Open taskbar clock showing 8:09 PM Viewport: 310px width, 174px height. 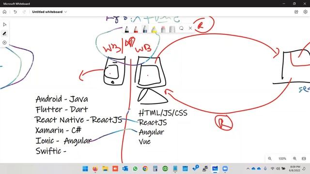pos(294,169)
